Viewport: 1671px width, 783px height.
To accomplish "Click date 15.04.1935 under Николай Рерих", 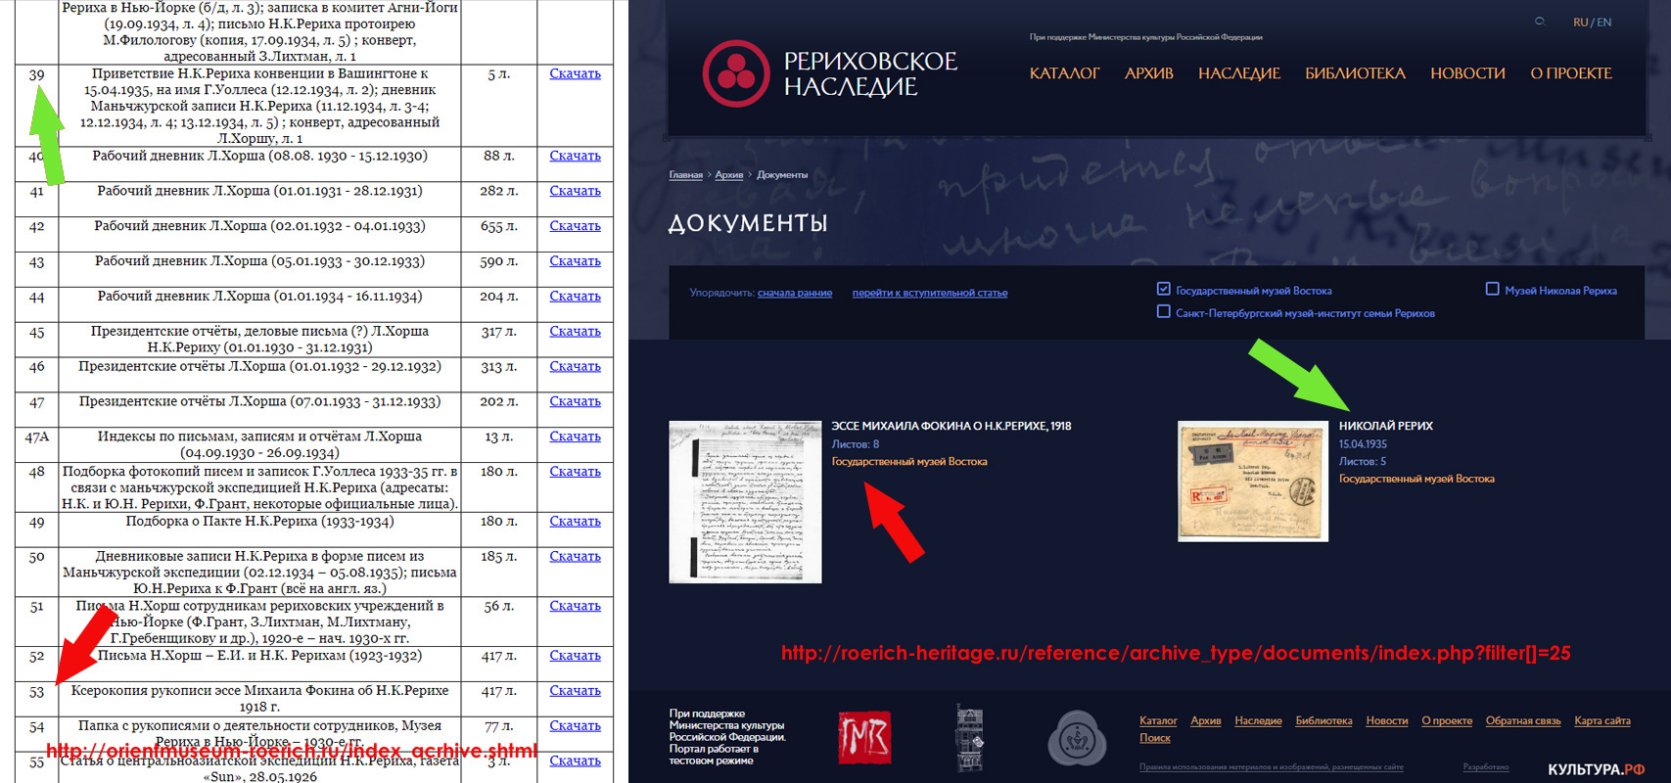I will (x=1363, y=444).
